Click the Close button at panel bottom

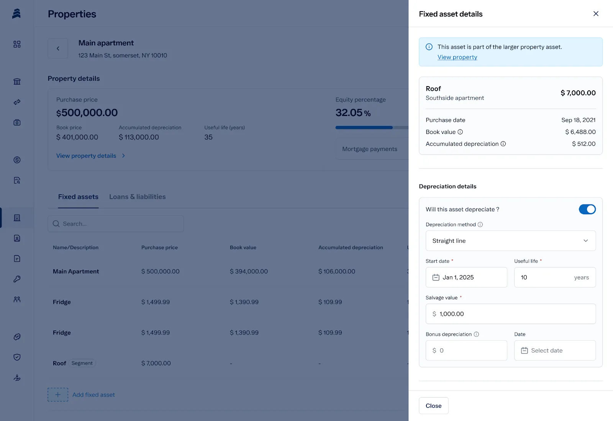[x=433, y=406]
